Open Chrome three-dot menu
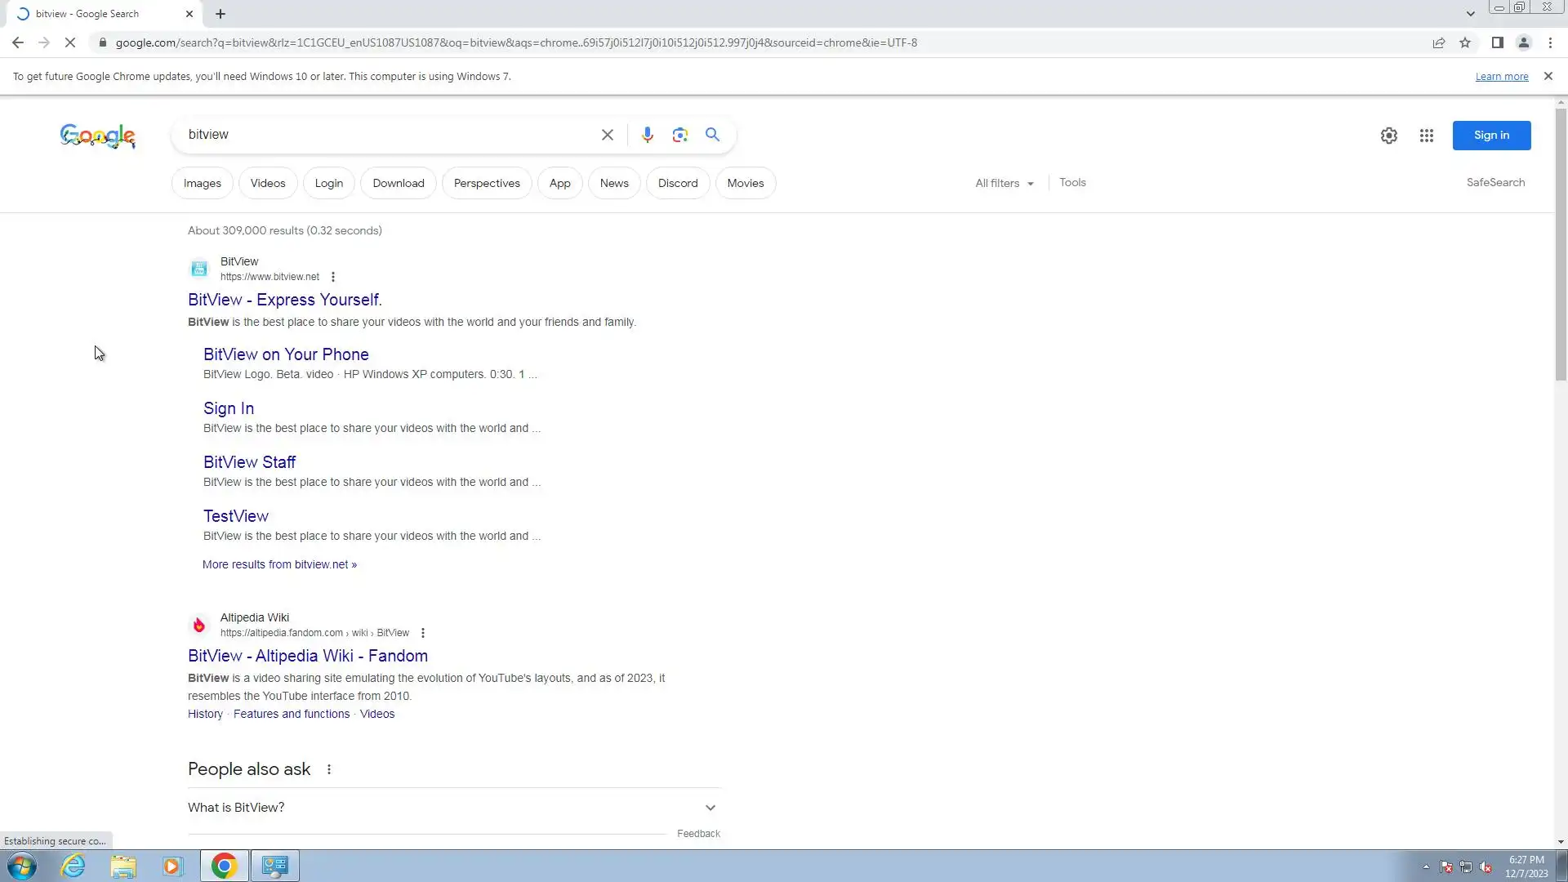 click(x=1550, y=42)
